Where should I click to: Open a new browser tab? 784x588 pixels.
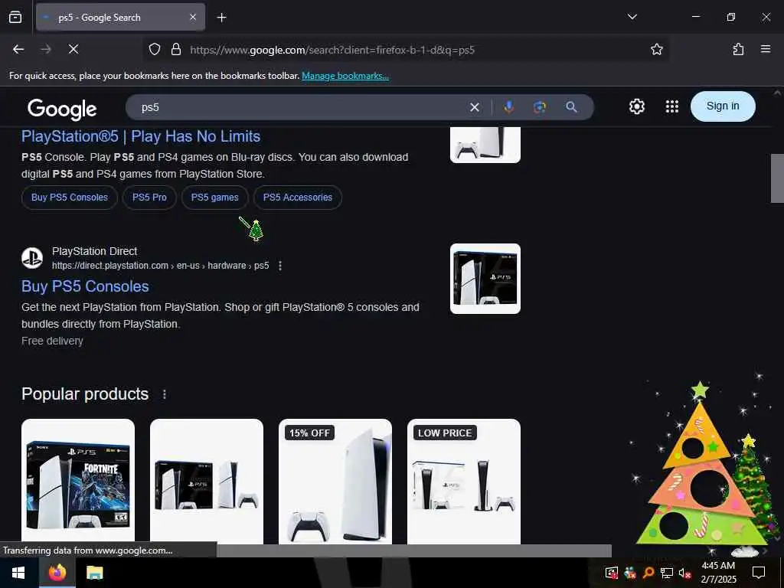point(221,18)
